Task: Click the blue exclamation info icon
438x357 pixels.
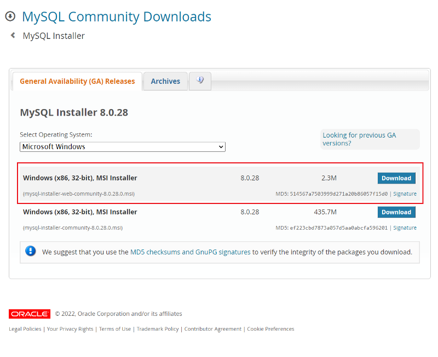Action: [x=31, y=251]
